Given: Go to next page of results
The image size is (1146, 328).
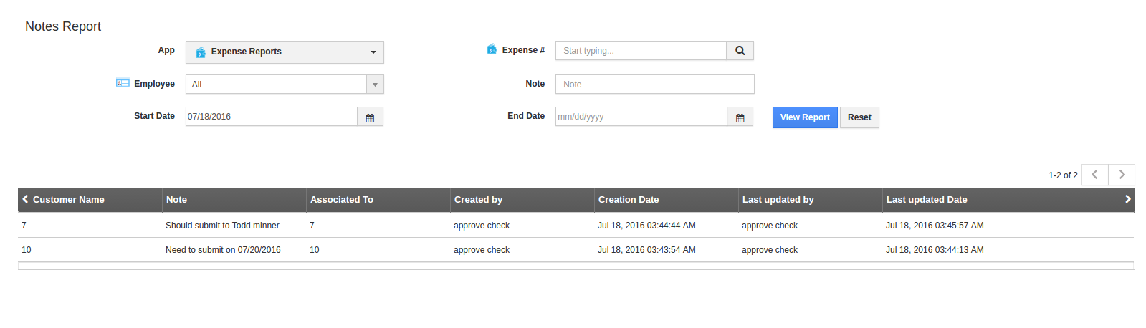Looking at the screenshot, I should (1122, 175).
